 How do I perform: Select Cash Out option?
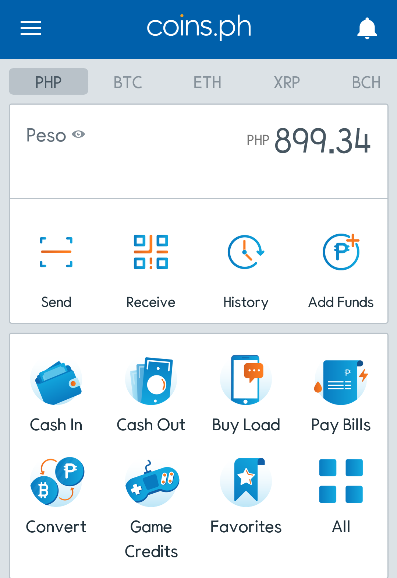click(x=151, y=381)
